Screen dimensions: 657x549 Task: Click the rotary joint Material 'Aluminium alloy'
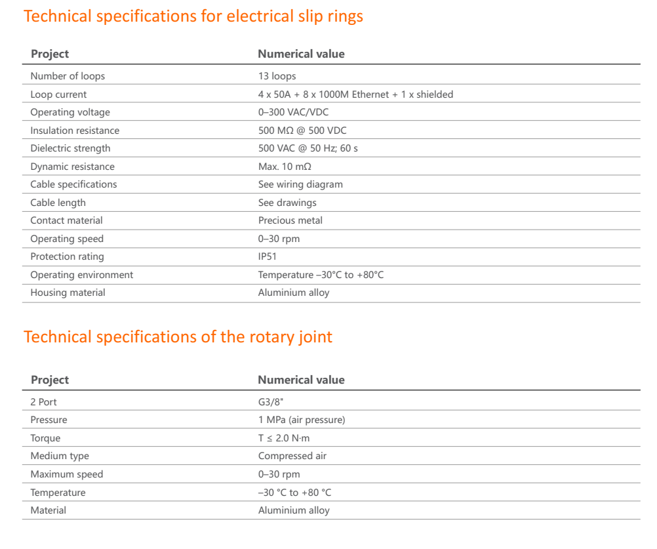click(294, 510)
